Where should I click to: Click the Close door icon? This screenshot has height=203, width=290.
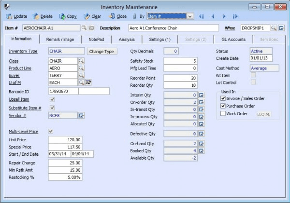(112, 16)
